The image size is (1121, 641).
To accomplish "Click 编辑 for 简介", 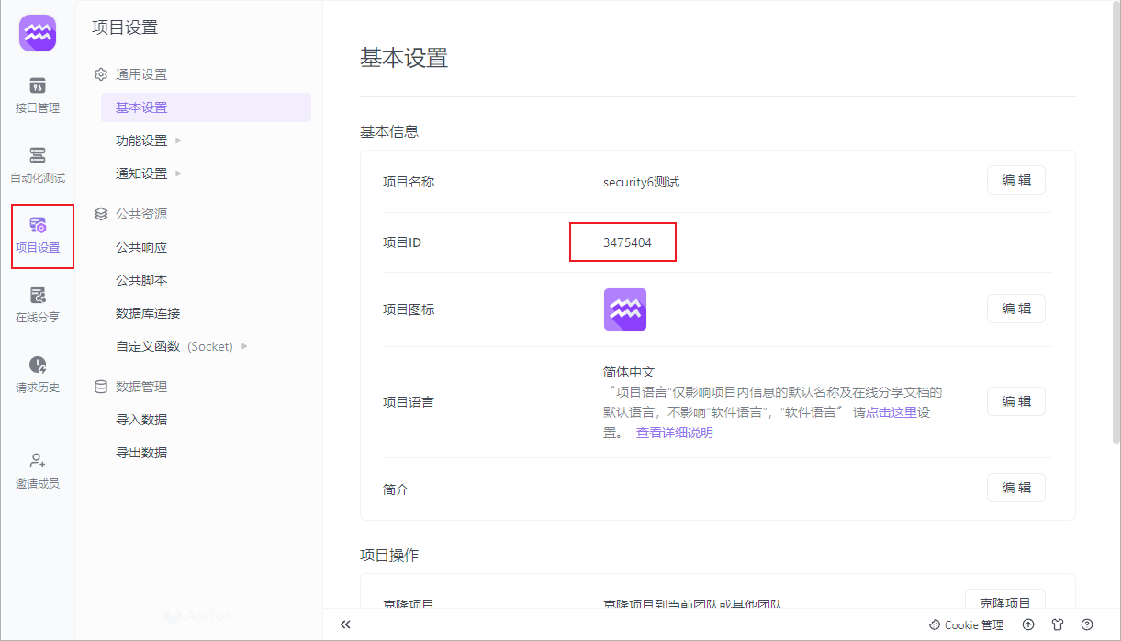I will click(x=1016, y=488).
